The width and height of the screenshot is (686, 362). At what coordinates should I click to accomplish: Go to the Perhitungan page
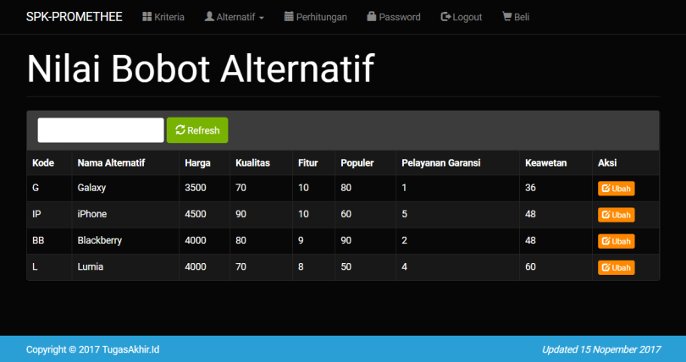pyautogui.click(x=321, y=17)
